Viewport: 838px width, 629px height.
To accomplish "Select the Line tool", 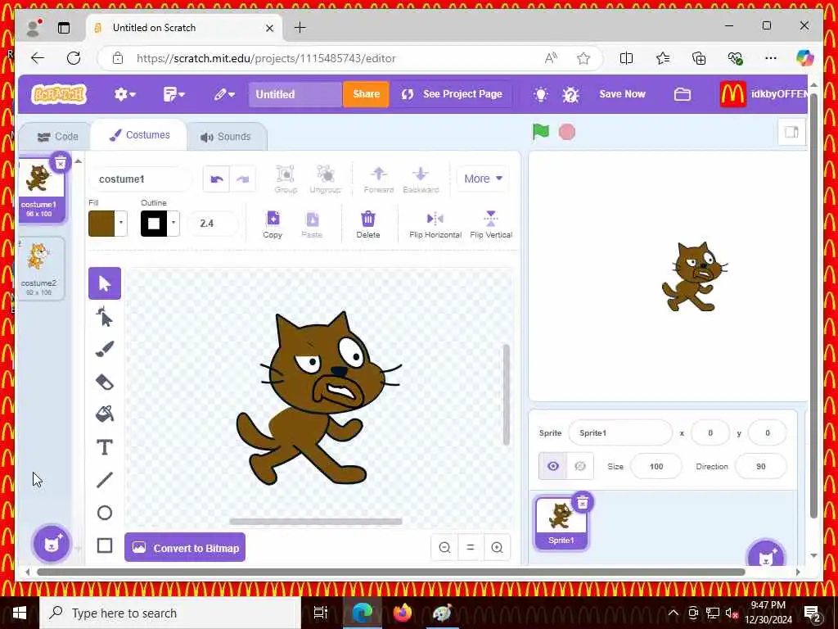I will point(104,480).
